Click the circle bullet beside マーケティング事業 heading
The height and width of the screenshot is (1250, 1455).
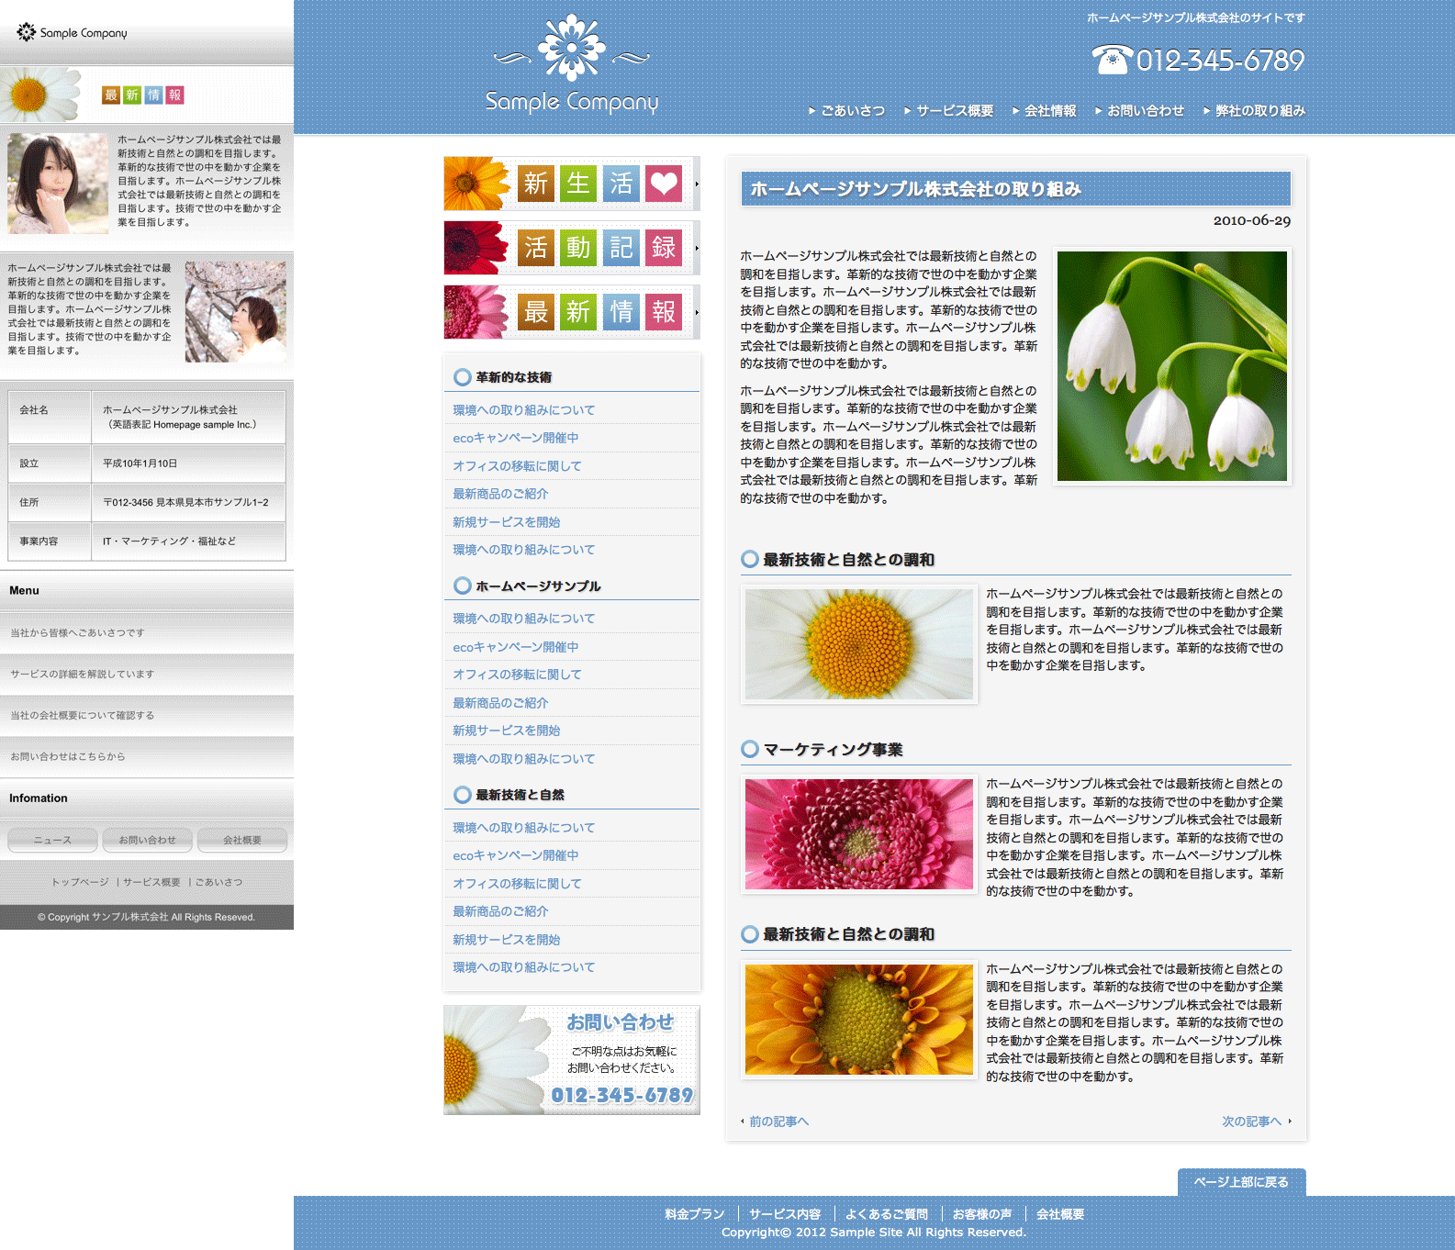click(x=750, y=750)
